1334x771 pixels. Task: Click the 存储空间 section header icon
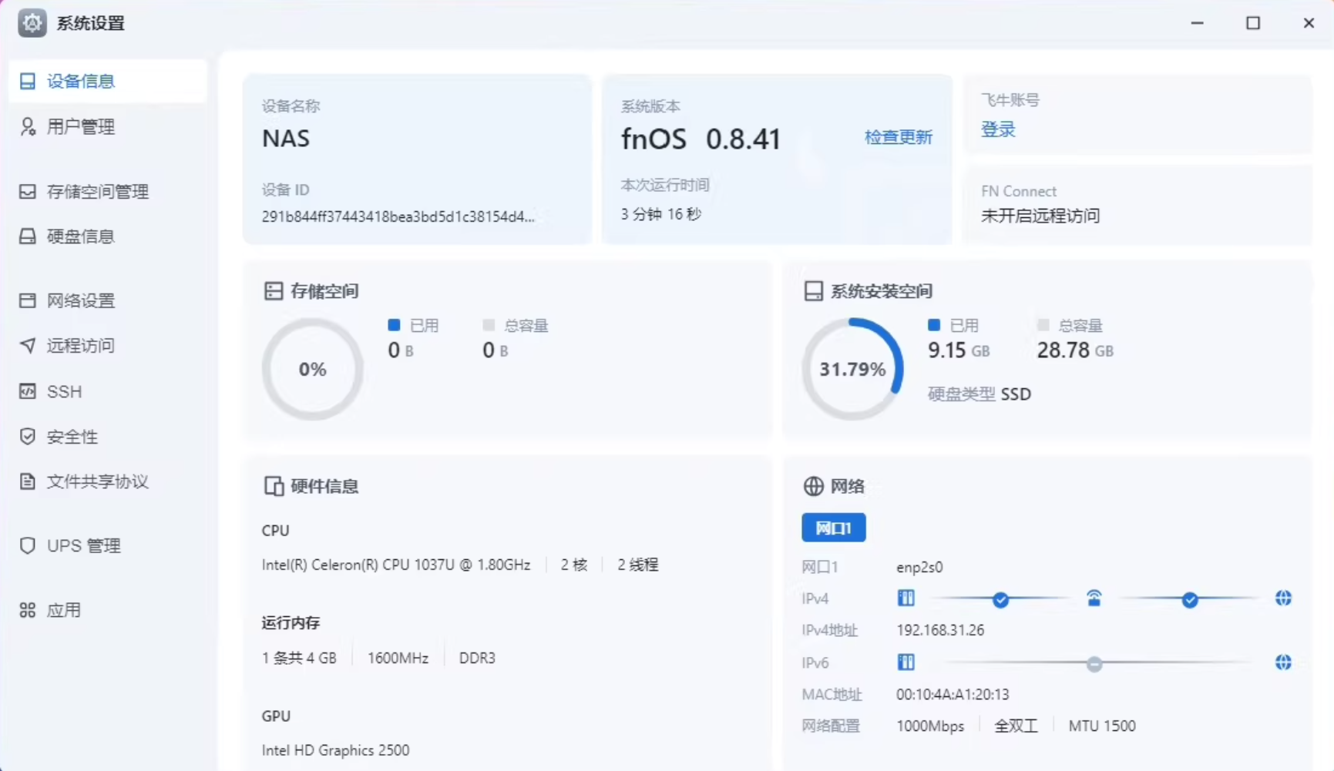pos(274,291)
